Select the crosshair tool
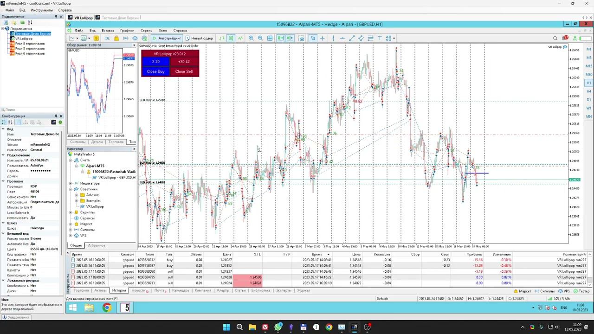Screen dimensions: 594x334 (x=323, y=38)
